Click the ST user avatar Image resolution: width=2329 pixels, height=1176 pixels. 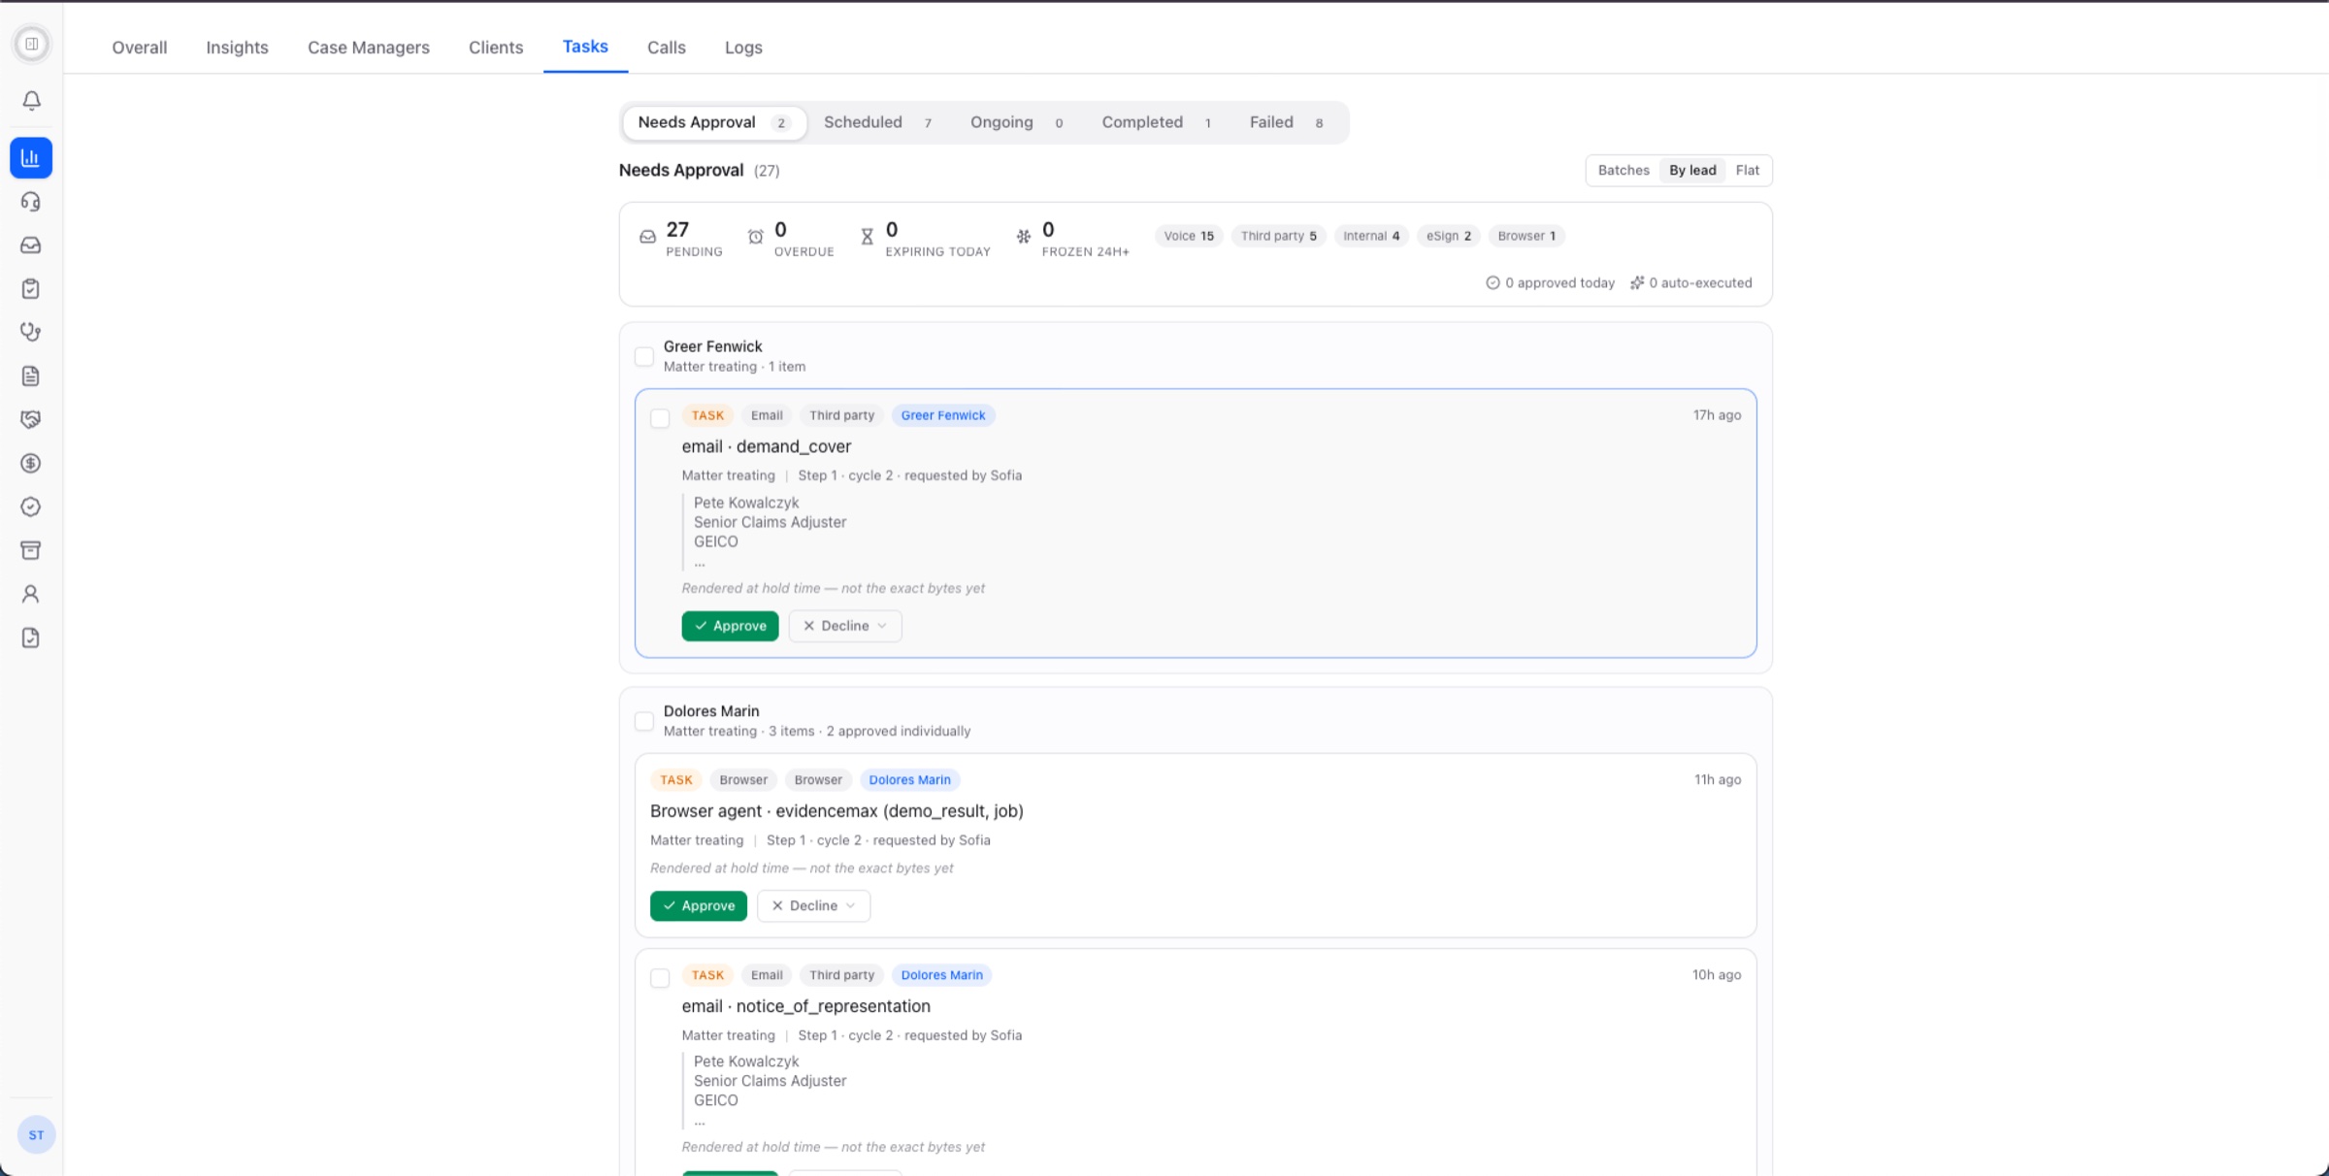tap(36, 1134)
